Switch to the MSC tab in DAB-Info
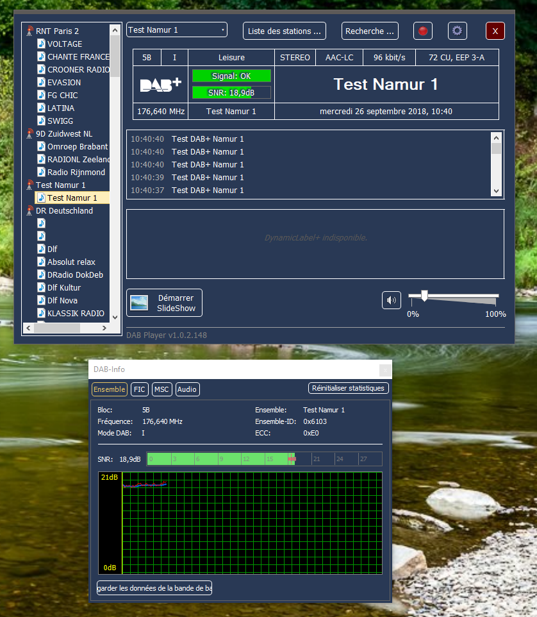The width and height of the screenshot is (537, 617). click(x=161, y=389)
